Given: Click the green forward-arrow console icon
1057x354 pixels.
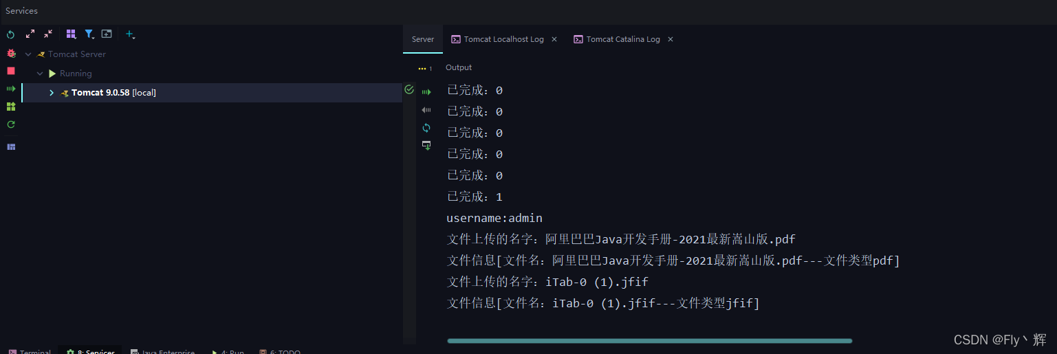Looking at the screenshot, I should click(426, 92).
